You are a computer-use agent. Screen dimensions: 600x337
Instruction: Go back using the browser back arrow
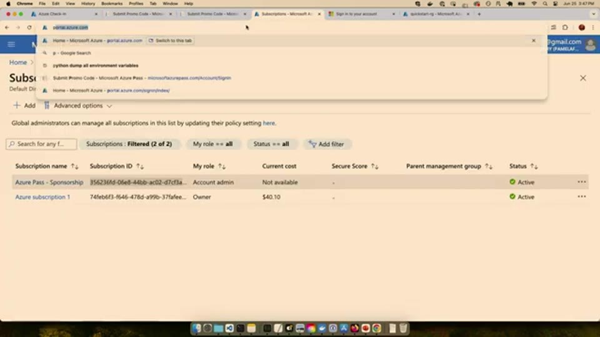tap(7, 27)
